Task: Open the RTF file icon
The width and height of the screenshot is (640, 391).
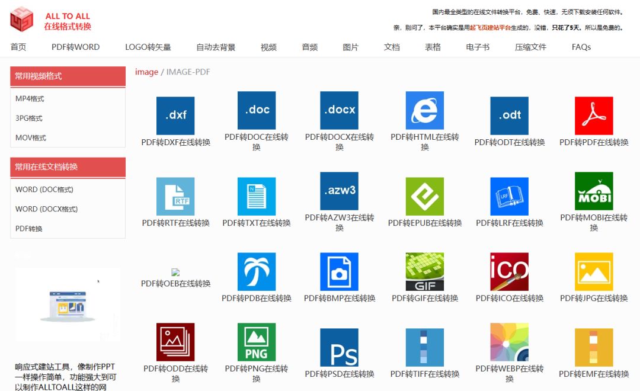Action: 175,196
